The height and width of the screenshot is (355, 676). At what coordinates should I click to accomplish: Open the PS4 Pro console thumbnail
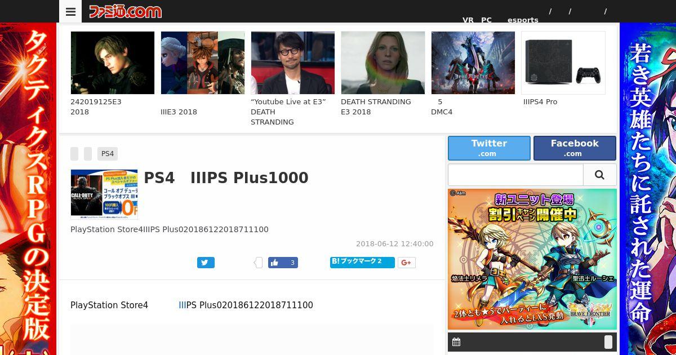pos(563,63)
